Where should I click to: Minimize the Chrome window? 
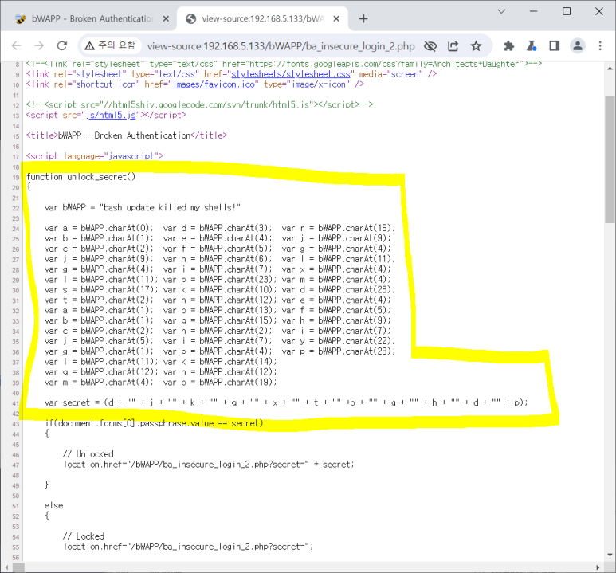pyautogui.click(x=533, y=11)
